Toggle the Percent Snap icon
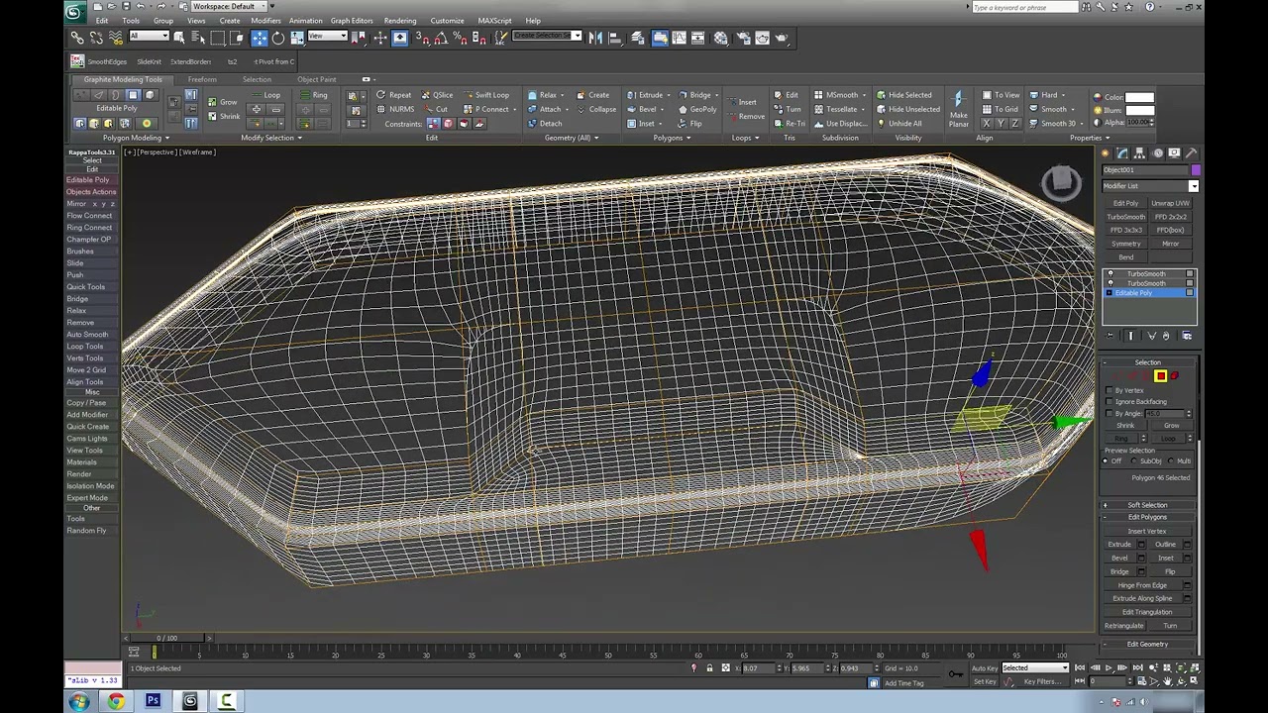This screenshot has height=713, width=1268. click(x=460, y=38)
